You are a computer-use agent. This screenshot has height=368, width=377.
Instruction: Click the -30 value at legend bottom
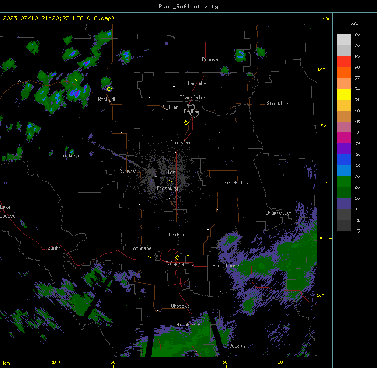click(358, 231)
